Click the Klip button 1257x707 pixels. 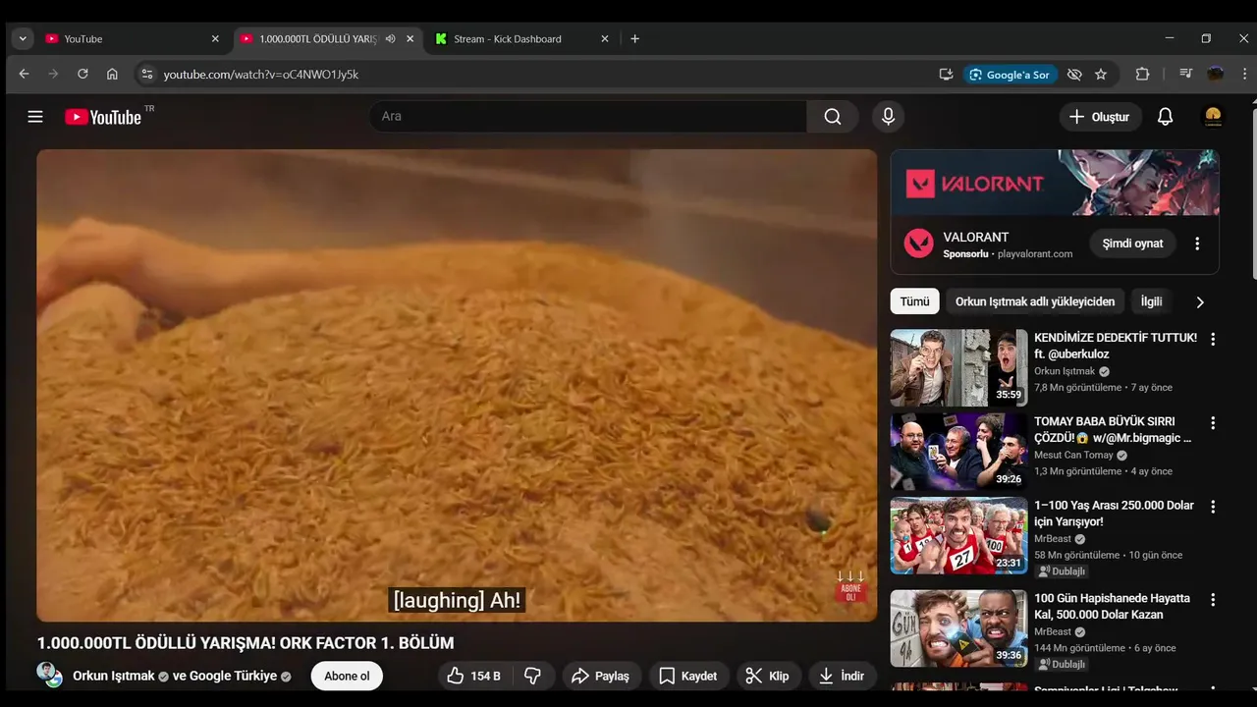point(768,676)
